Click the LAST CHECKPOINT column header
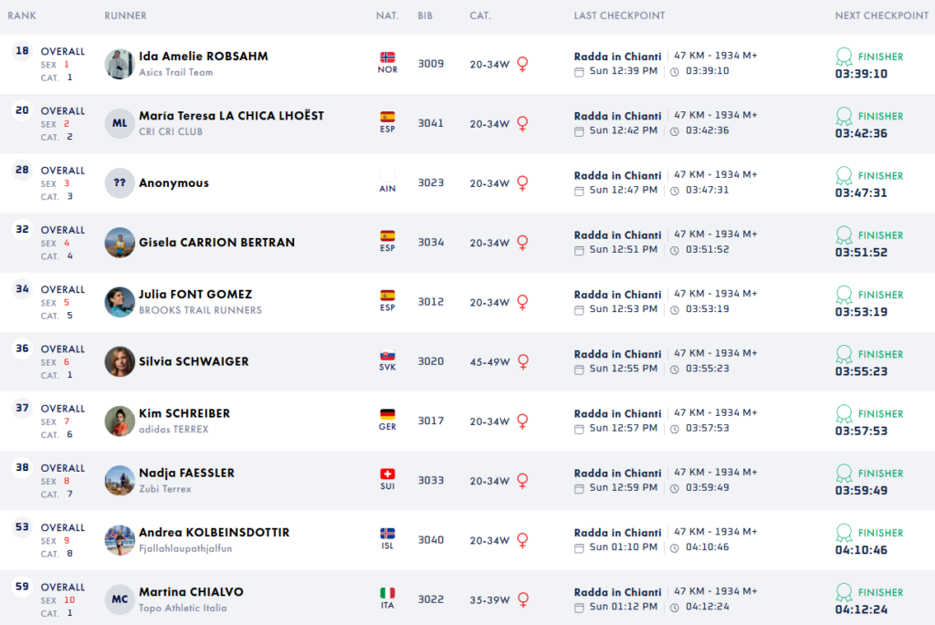The width and height of the screenshot is (935, 625). [619, 16]
